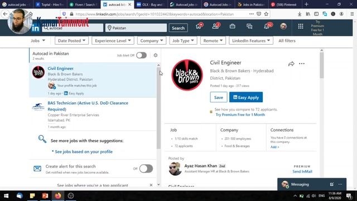Toggle Create alert for this search switch
The width and height of the screenshot is (357, 201).
click(146, 169)
